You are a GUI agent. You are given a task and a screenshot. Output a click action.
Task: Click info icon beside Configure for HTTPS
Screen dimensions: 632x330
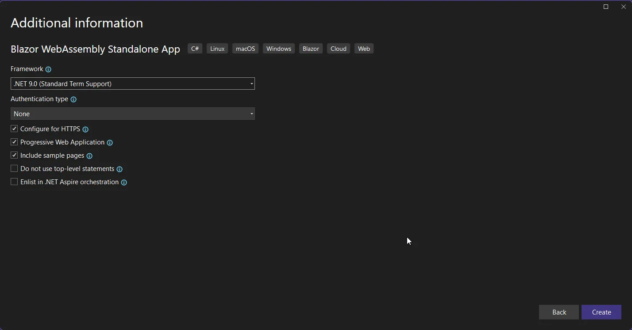(x=85, y=129)
